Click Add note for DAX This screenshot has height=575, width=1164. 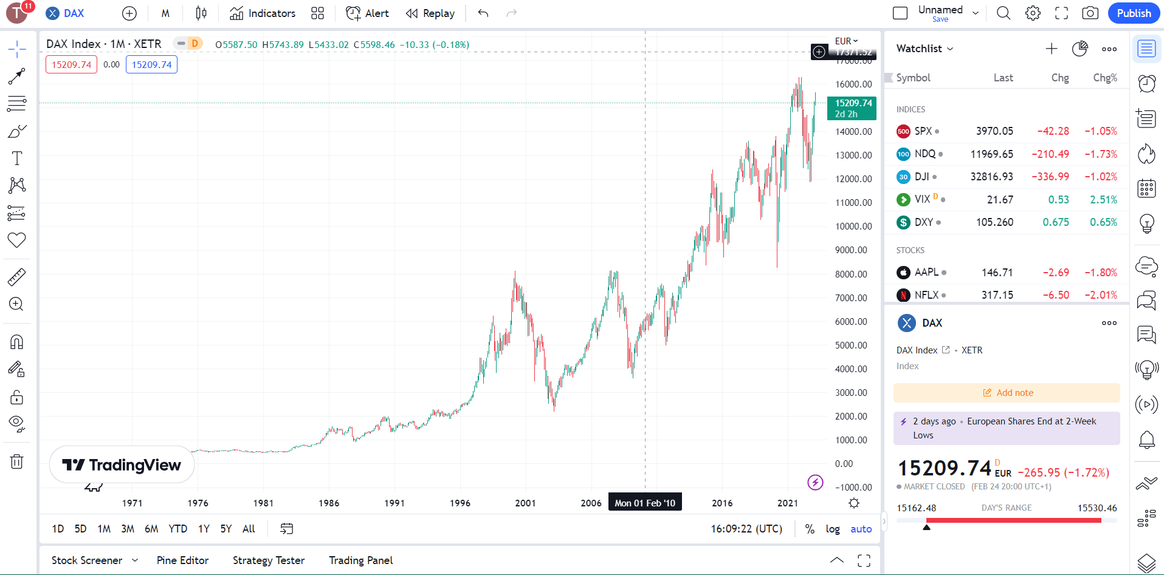click(1007, 393)
